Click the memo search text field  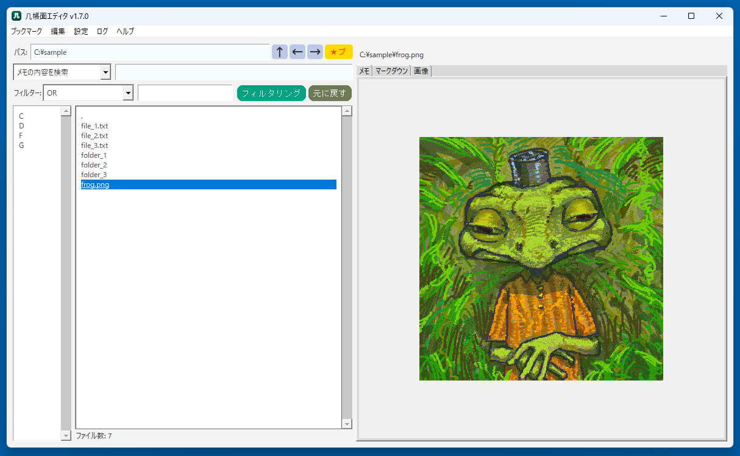233,72
